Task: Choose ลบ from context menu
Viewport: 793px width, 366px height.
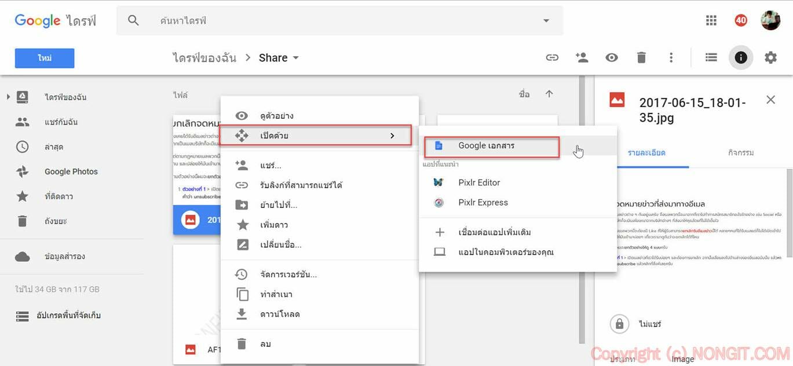Action: 319,344
